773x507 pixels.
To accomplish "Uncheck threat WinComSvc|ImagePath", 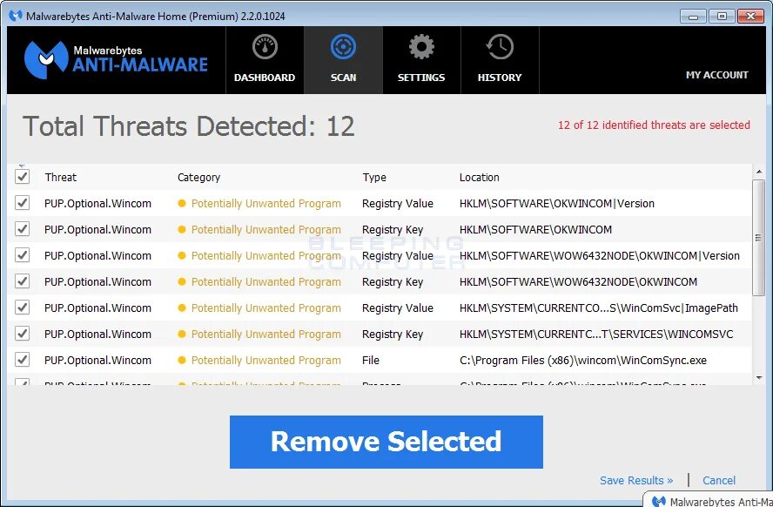I will pyautogui.click(x=22, y=308).
